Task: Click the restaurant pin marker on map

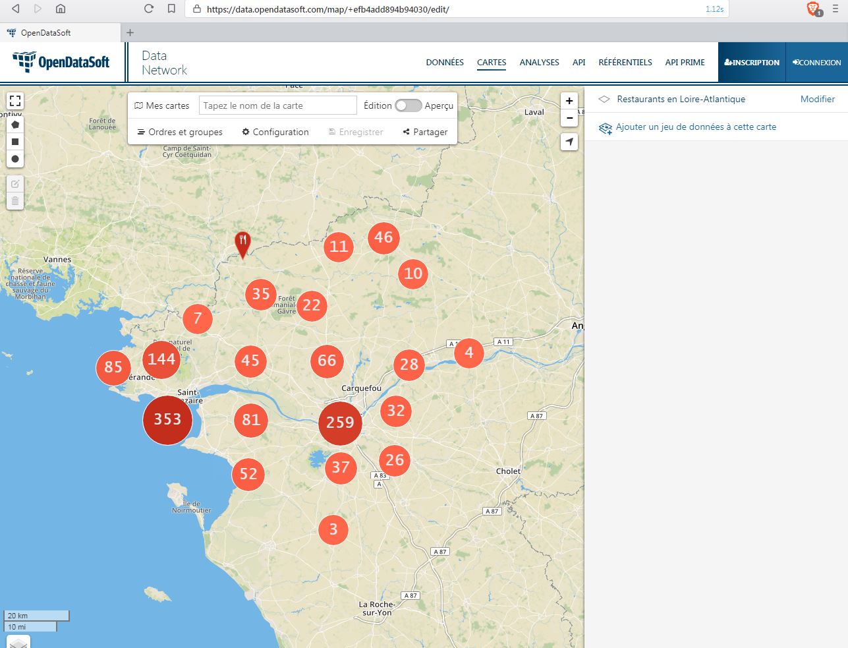Action: (x=242, y=243)
